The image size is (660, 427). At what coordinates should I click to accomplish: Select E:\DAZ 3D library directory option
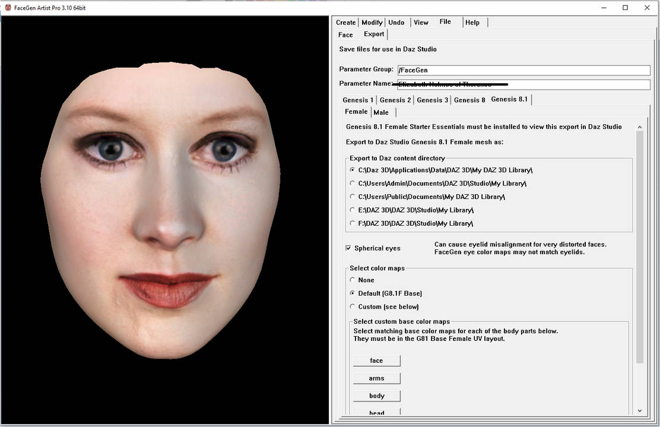pos(411,210)
